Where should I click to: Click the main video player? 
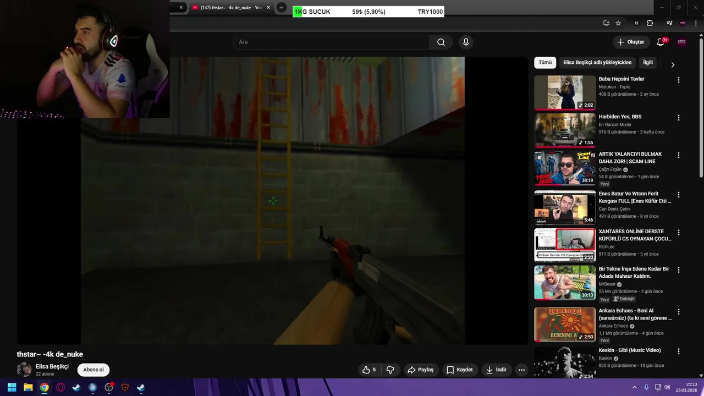pos(273,201)
